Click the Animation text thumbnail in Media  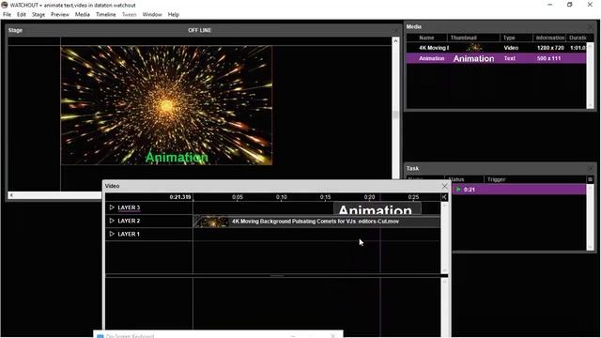[x=473, y=58]
